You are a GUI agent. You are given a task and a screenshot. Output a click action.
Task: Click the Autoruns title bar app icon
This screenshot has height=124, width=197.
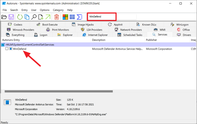pos(4,3)
